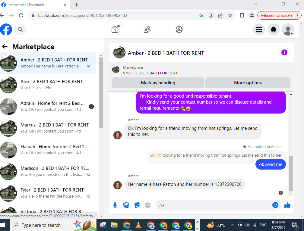Open the nine-dot Menu grid
304x231 pixels.
[x=259, y=30]
